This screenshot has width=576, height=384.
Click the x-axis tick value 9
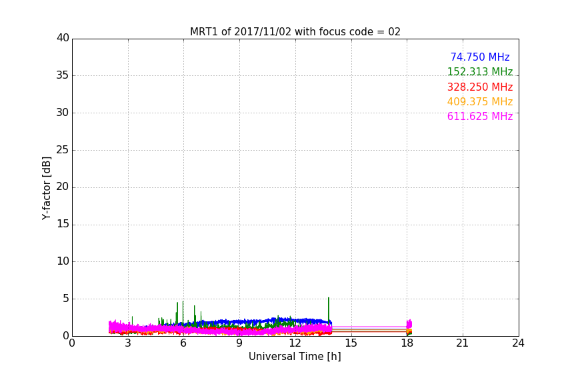click(239, 343)
